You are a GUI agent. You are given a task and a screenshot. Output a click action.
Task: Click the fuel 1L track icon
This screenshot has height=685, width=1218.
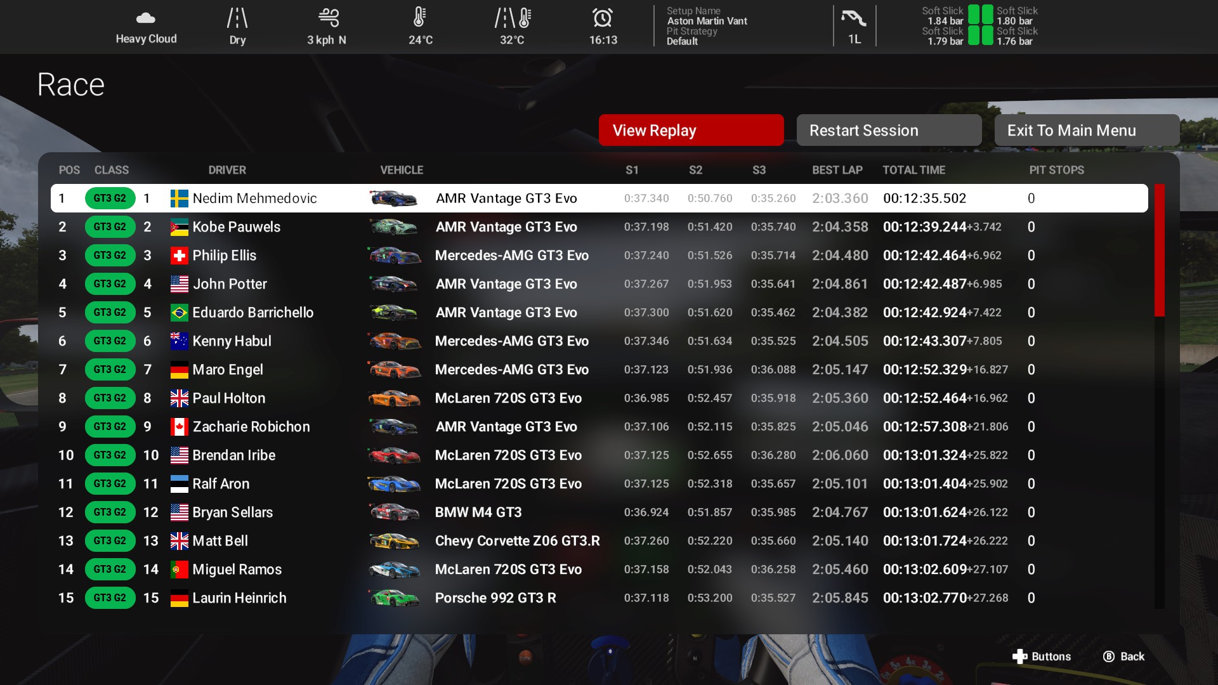click(x=854, y=18)
